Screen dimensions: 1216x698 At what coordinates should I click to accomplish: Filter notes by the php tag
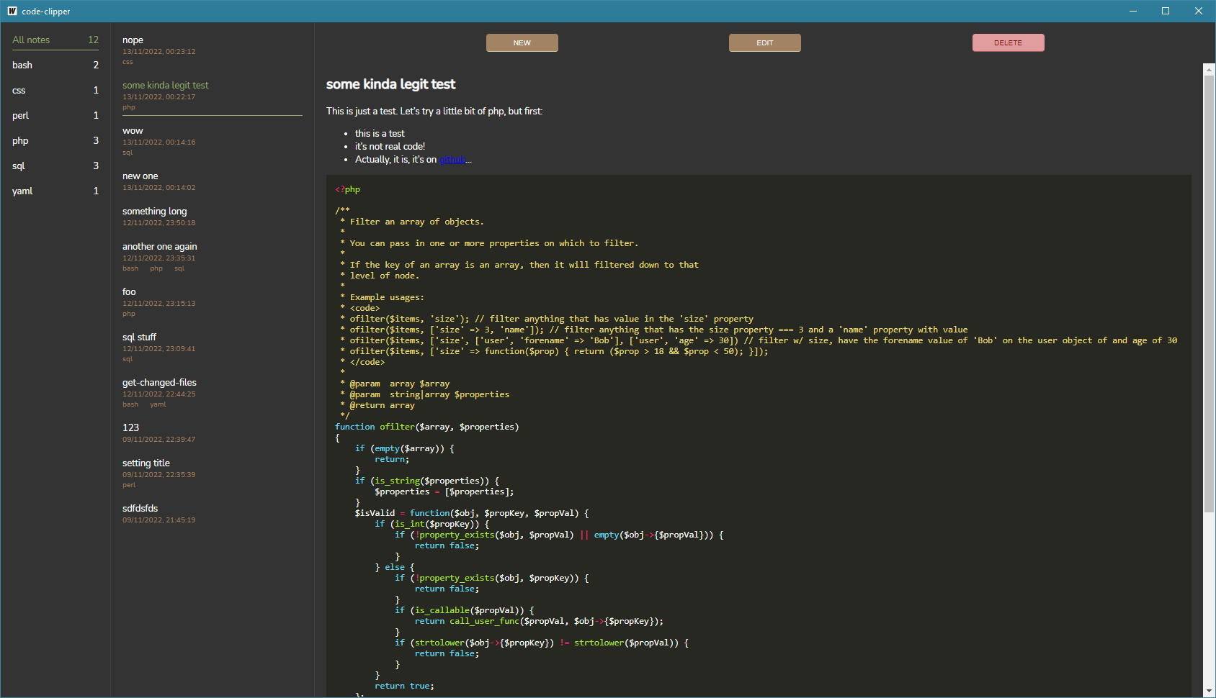pyautogui.click(x=19, y=140)
